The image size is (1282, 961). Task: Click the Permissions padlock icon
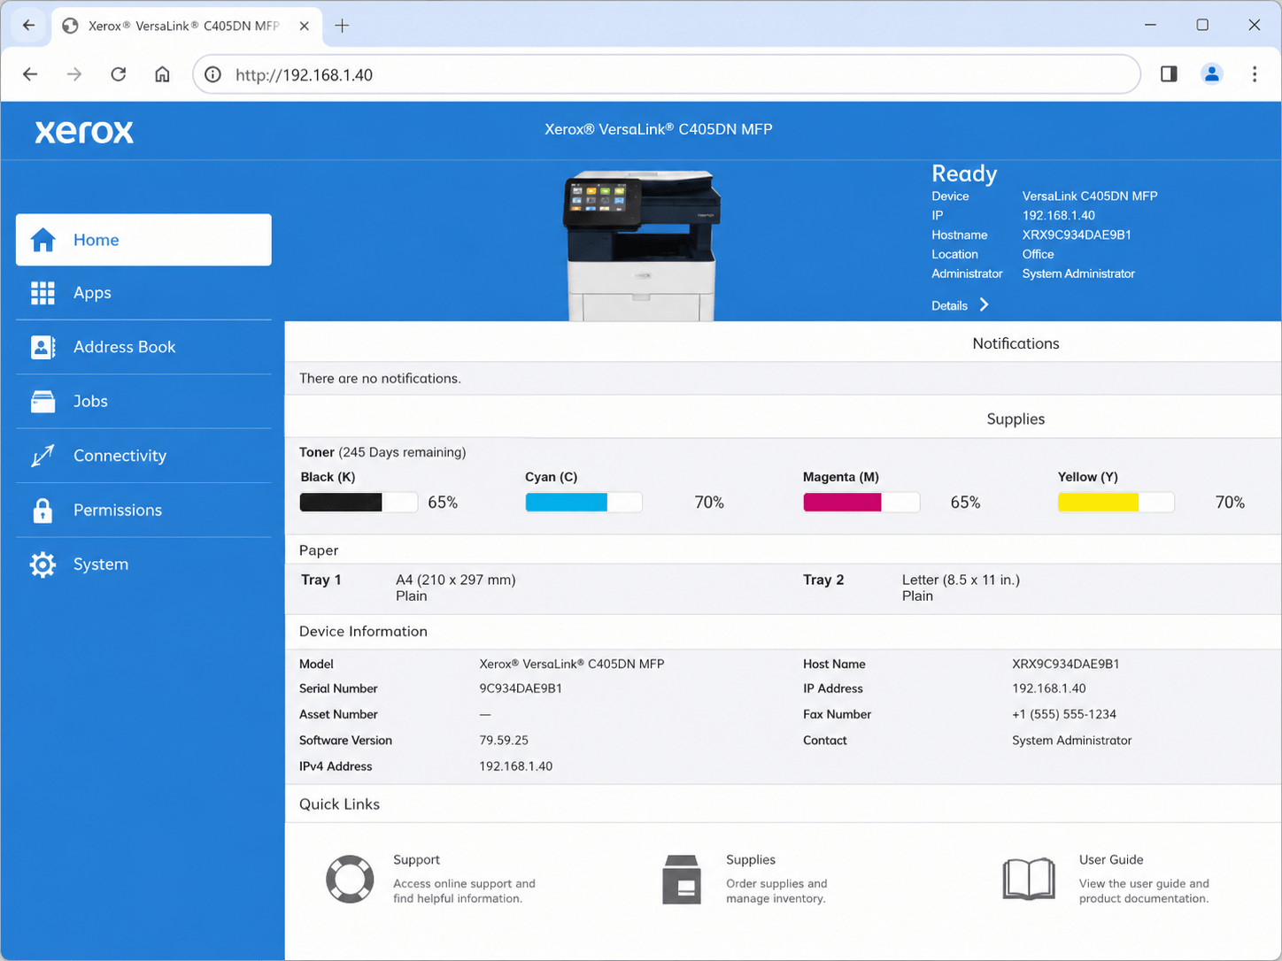click(x=42, y=511)
